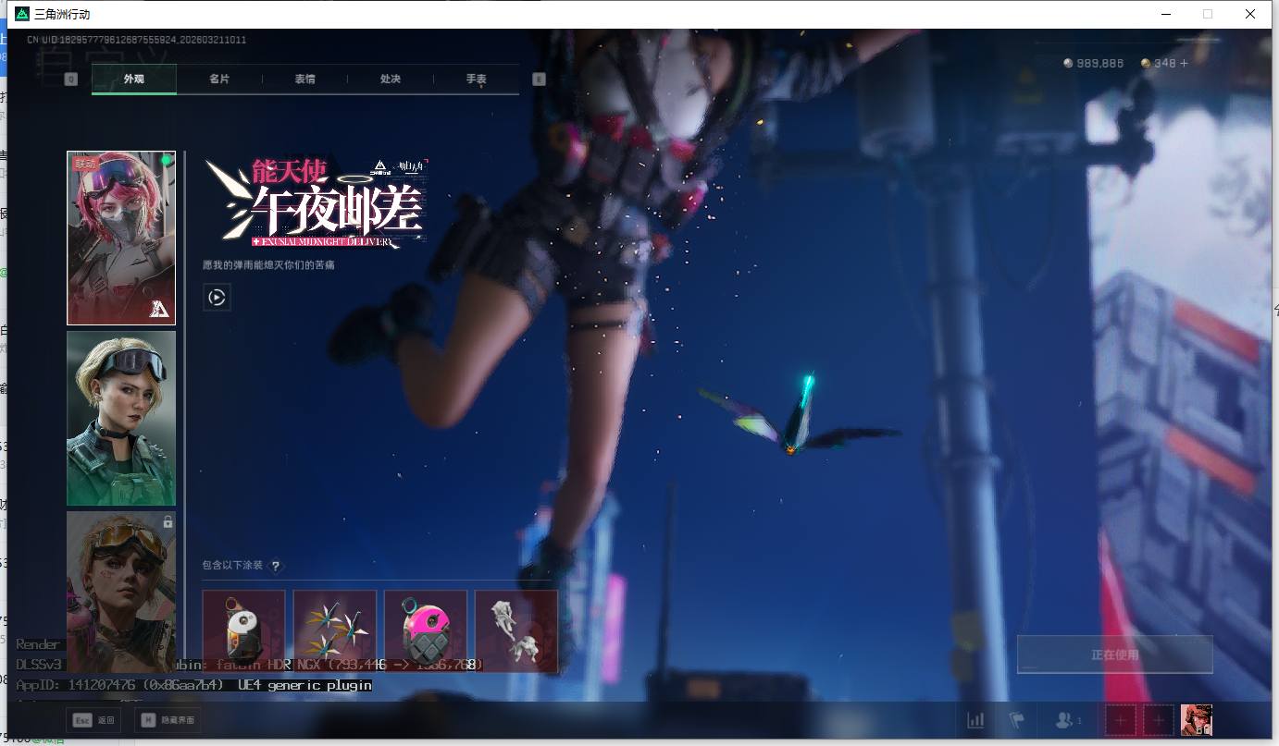Image resolution: width=1279 pixels, height=746 pixels.
Task: Select the throwing stars skin item
Action: [x=335, y=631]
